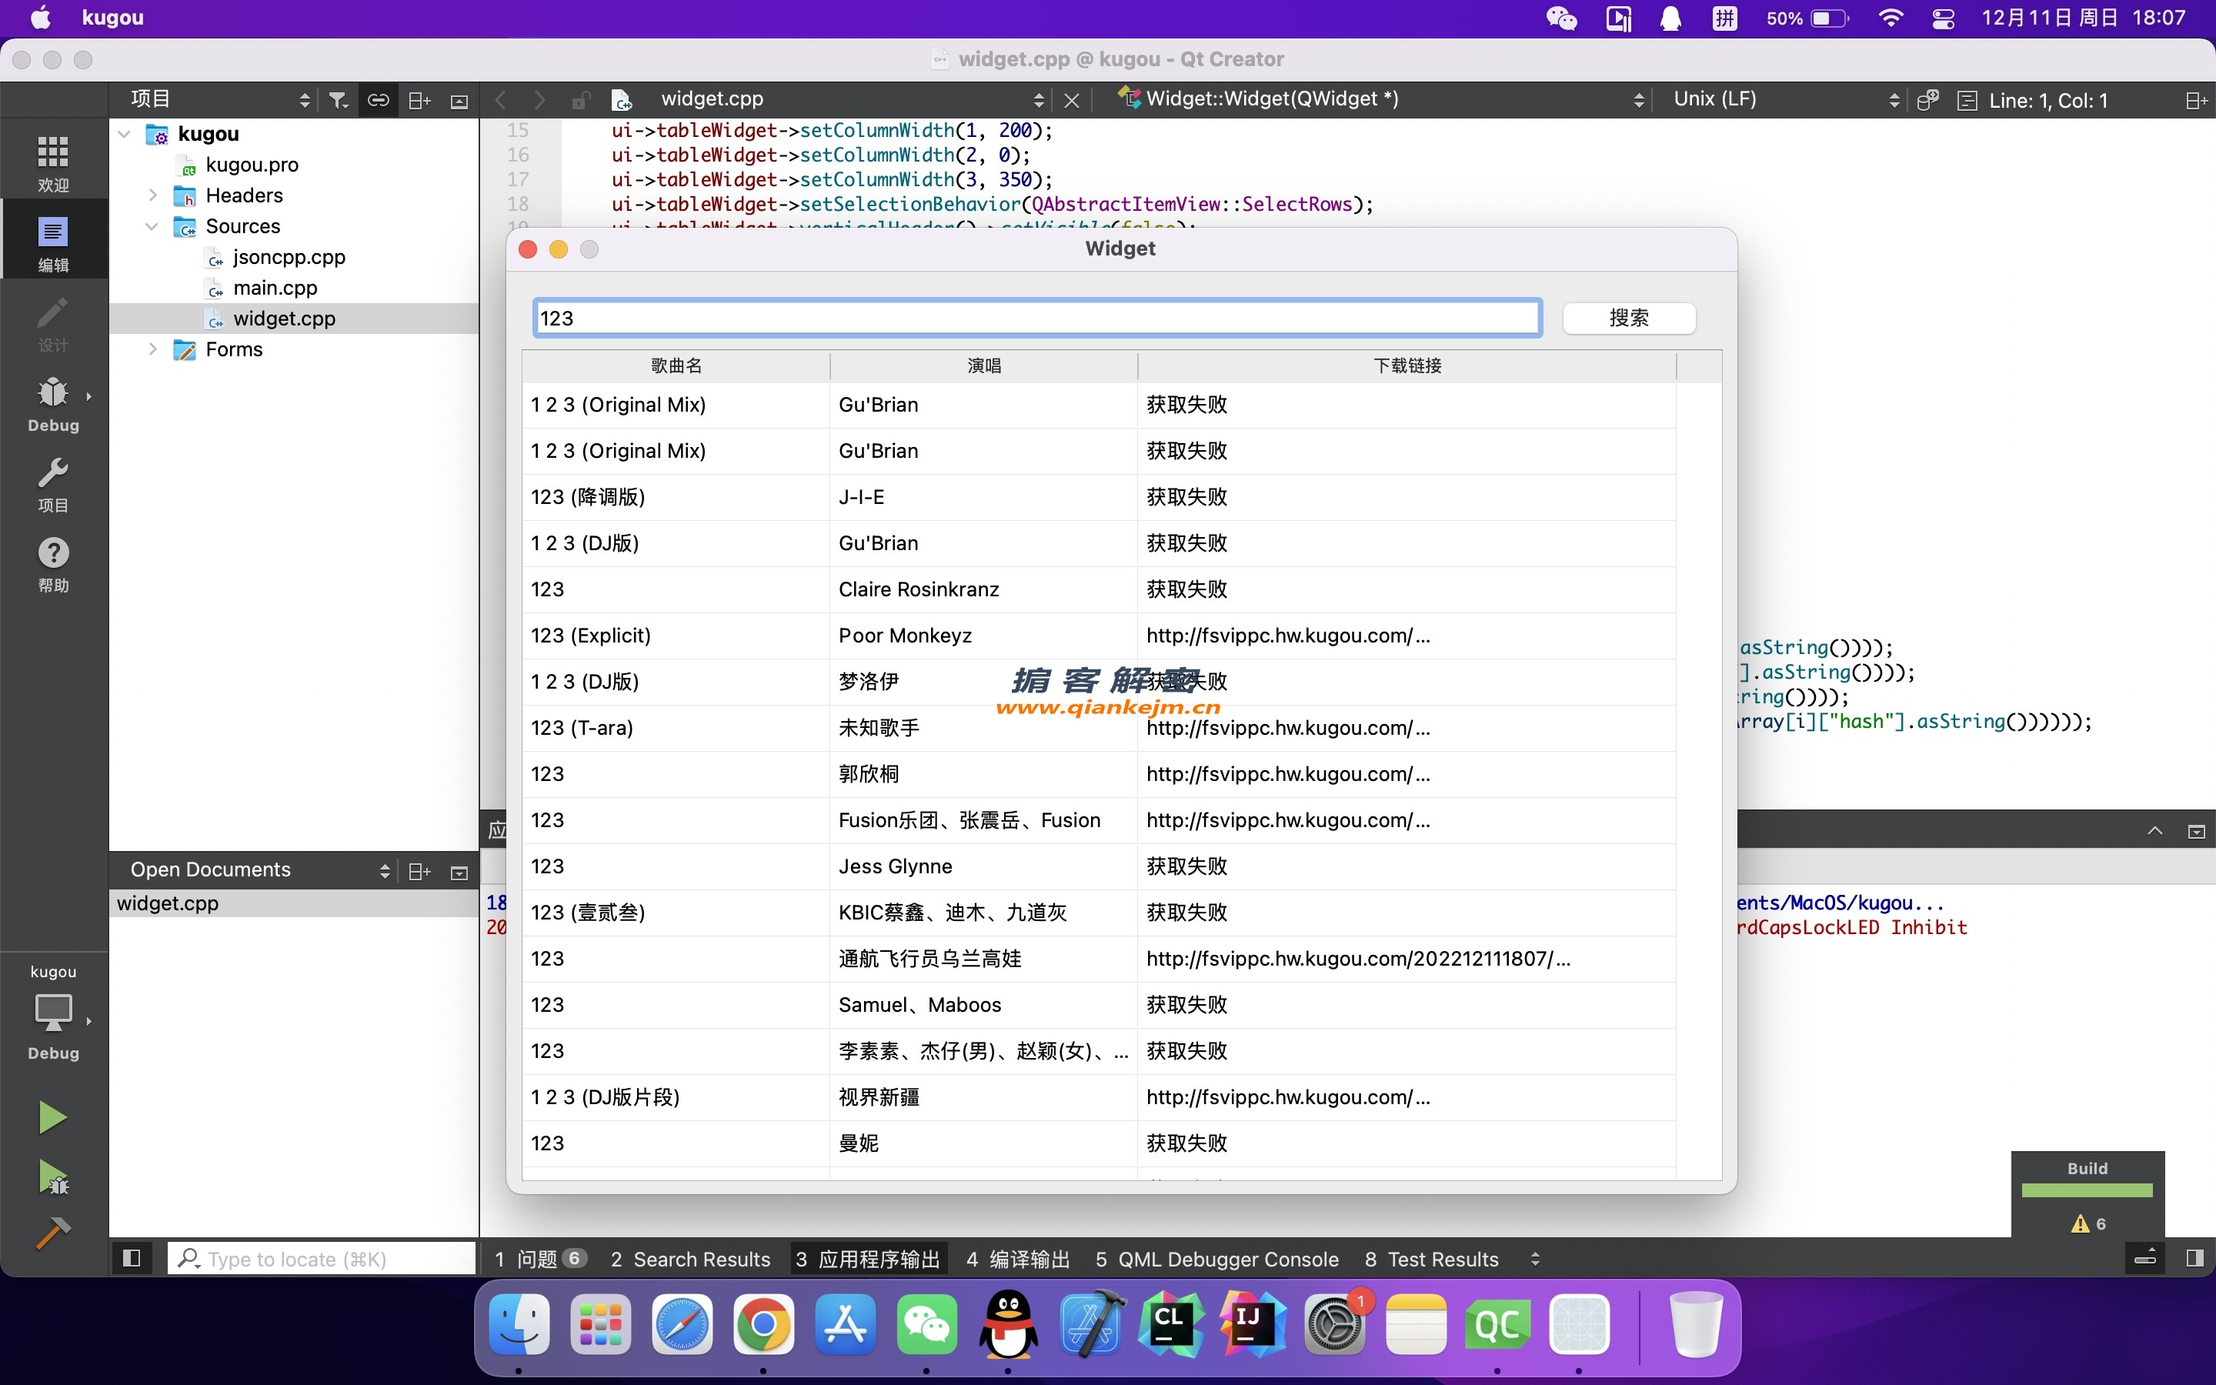2216x1385 pixels.
Task: Split the Open Documents pane
Action: click(x=419, y=871)
